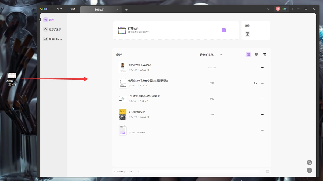This screenshot has height=181, width=323.
Task: Expand the 最新的排第一 sort dropdown
Action: coord(211,55)
